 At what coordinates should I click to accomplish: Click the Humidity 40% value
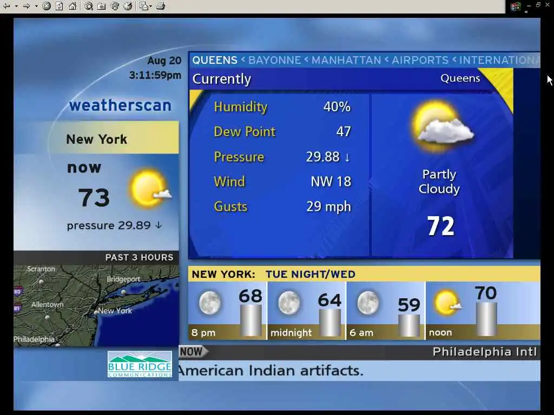pyautogui.click(x=337, y=106)
